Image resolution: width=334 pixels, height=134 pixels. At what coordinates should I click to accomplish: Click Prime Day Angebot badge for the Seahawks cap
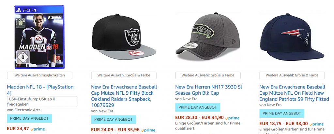click(x=198, y=107)
